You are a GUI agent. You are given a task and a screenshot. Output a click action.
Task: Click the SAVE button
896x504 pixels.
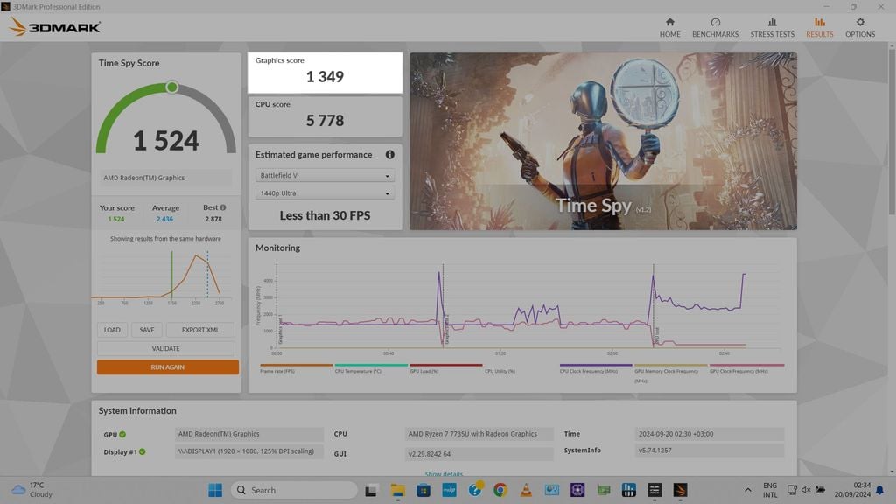coord(147,330)
